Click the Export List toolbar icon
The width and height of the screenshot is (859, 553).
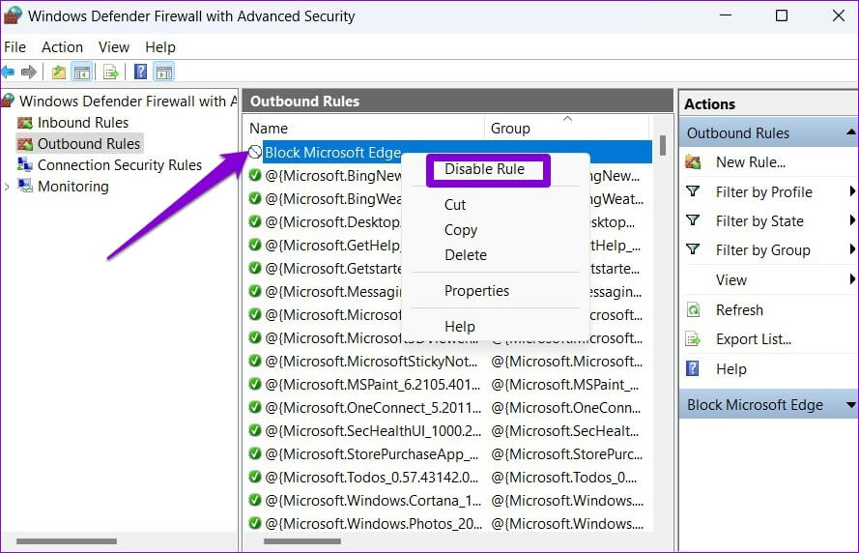[x=111, y=72]
